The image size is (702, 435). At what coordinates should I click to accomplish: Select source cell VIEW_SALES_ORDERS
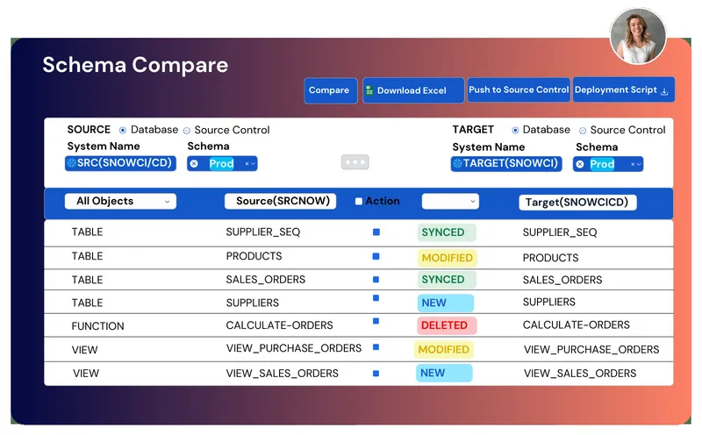(282, 374)
